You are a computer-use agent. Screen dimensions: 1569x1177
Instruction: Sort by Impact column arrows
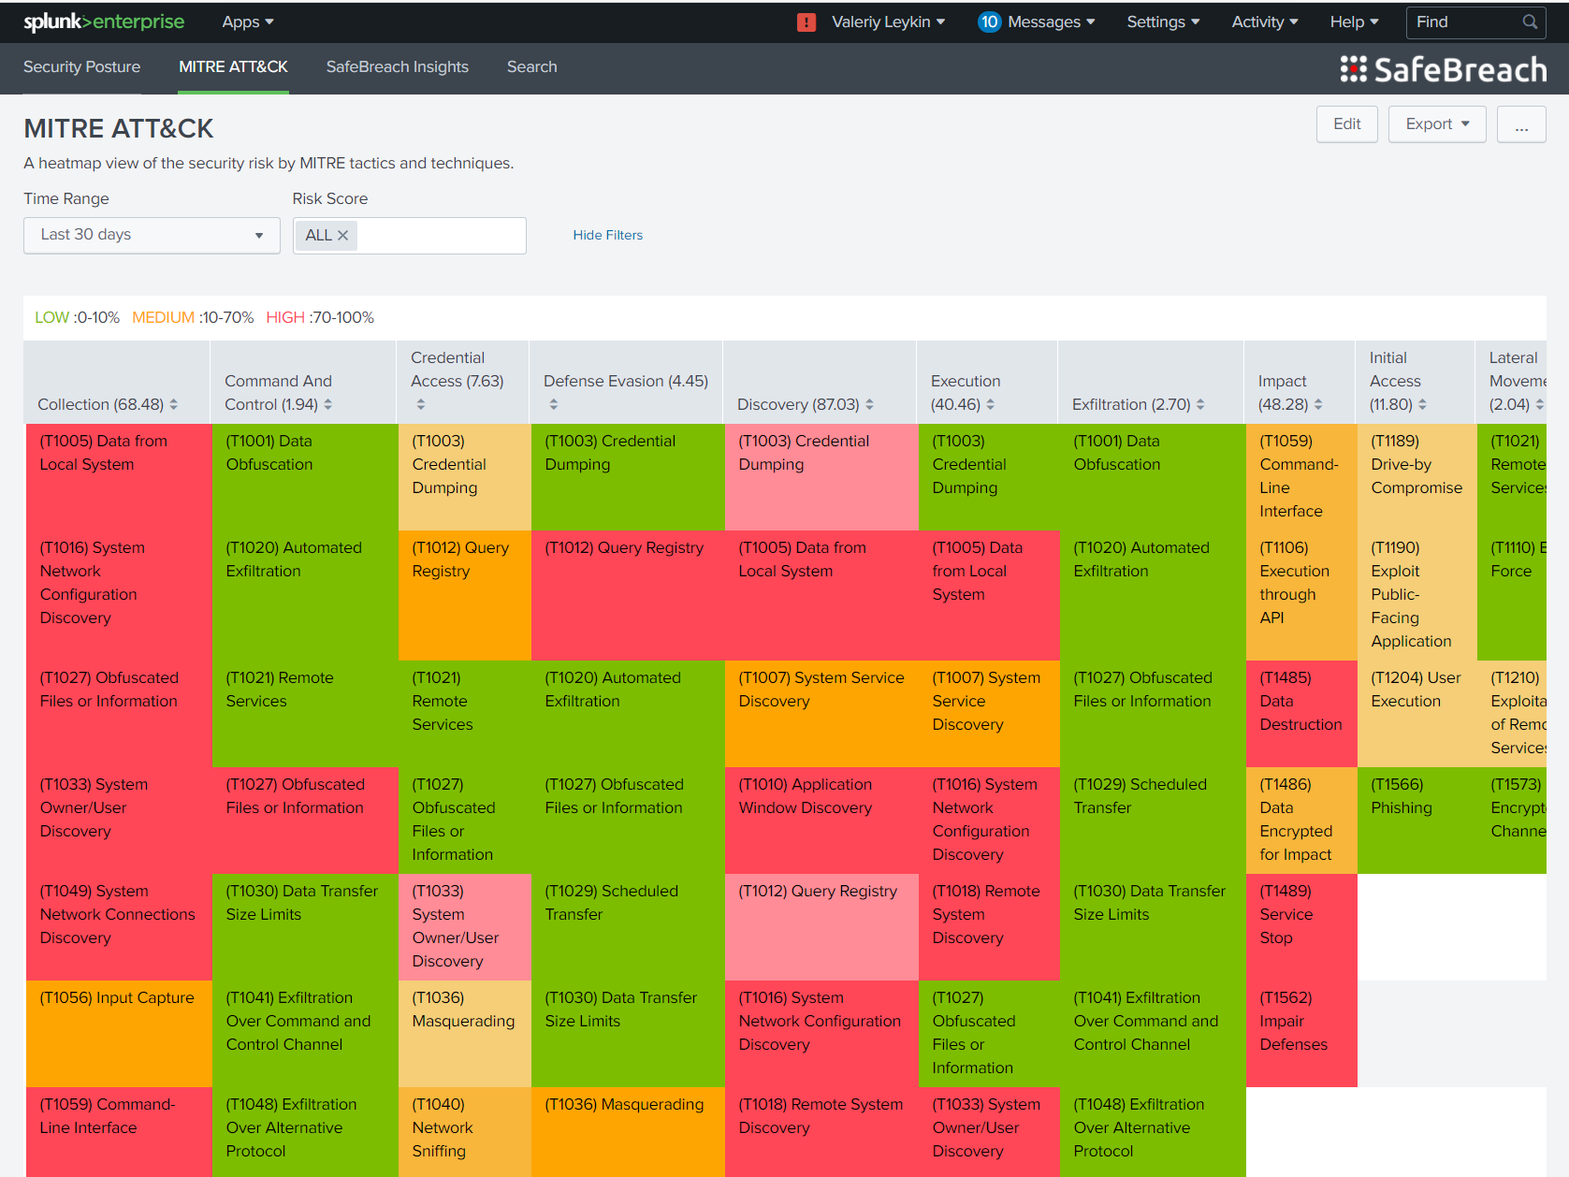tap(1318, 404)
